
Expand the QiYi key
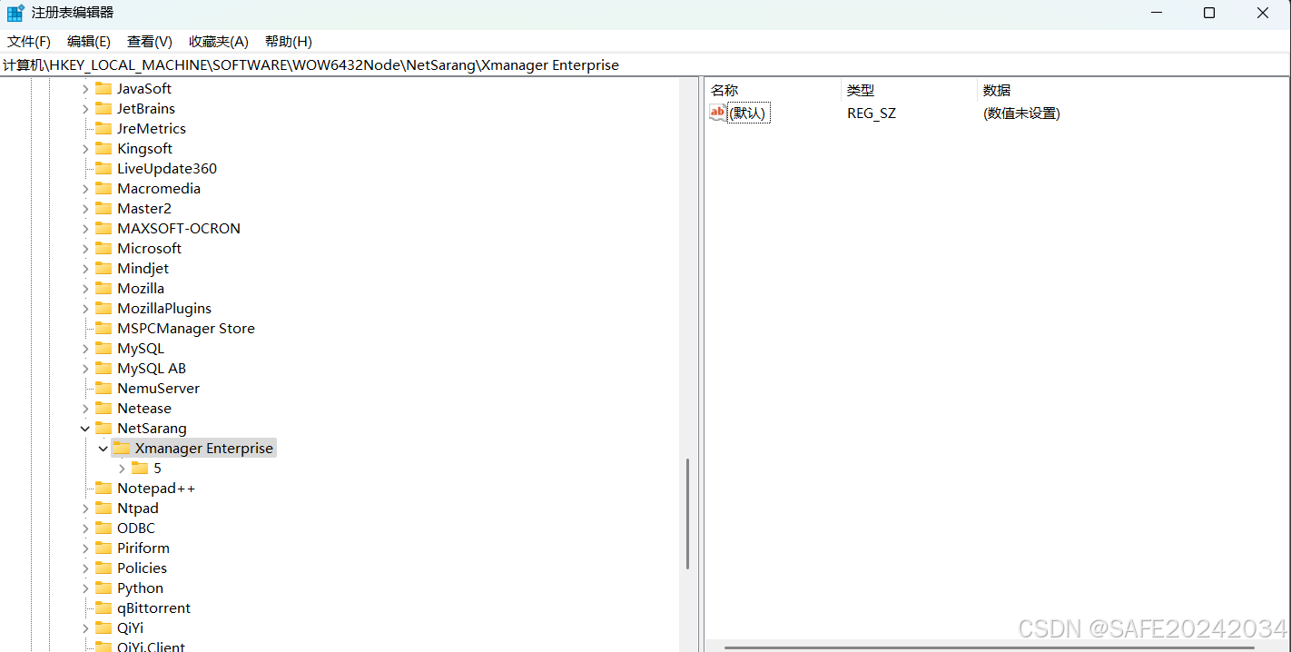[x=85, y=627]
